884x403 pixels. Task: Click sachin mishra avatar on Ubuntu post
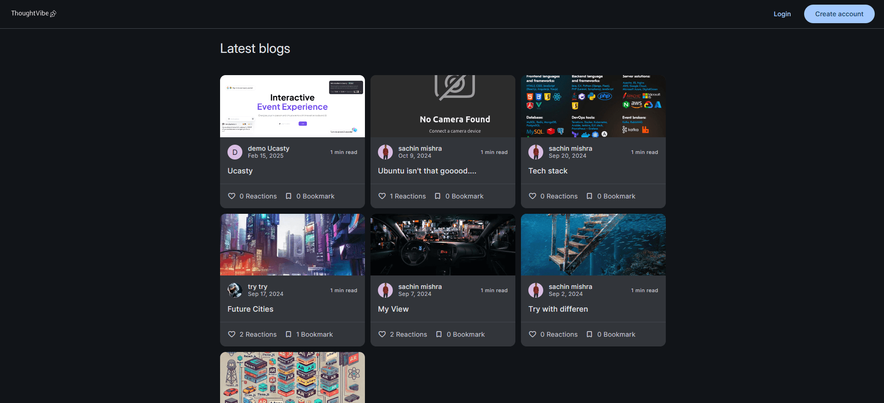pos(385,152)
